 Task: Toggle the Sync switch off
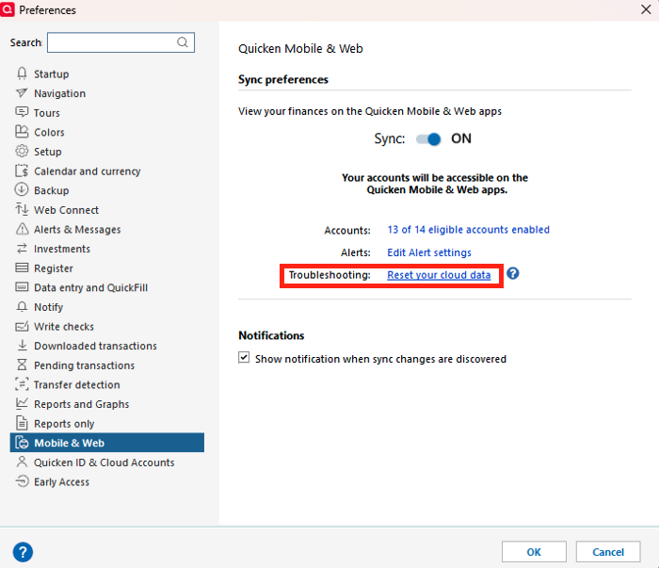(428, 138)
